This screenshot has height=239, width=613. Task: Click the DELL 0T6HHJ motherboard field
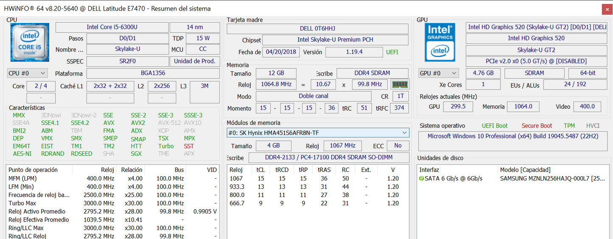tap(317, 28)
